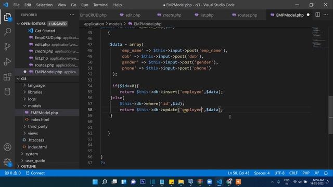Image resolution: width=333 pixels, height=187 pixels.
Task: Open the Extensions view
Action: (x=7, y=77)
